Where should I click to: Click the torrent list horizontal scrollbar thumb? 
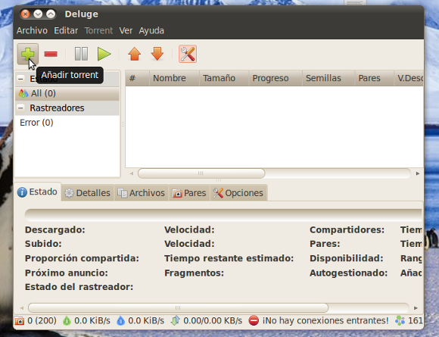pos(201,173)
